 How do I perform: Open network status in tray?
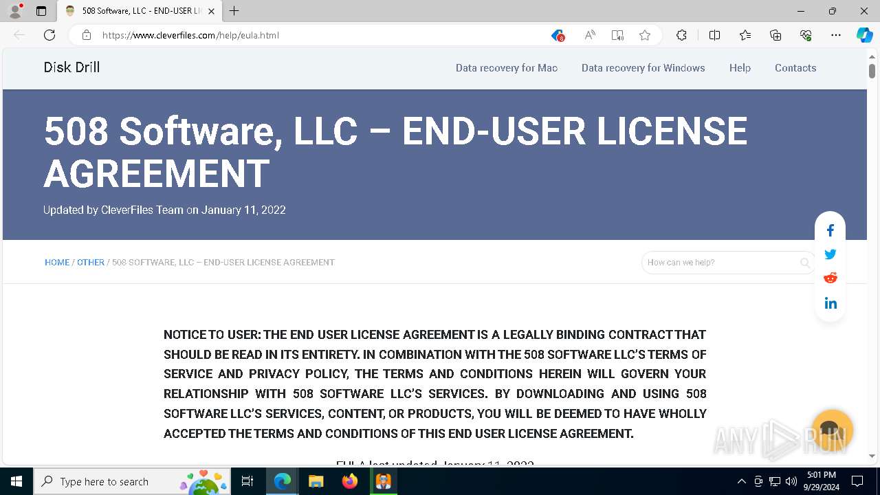click(x=775, y=481)
